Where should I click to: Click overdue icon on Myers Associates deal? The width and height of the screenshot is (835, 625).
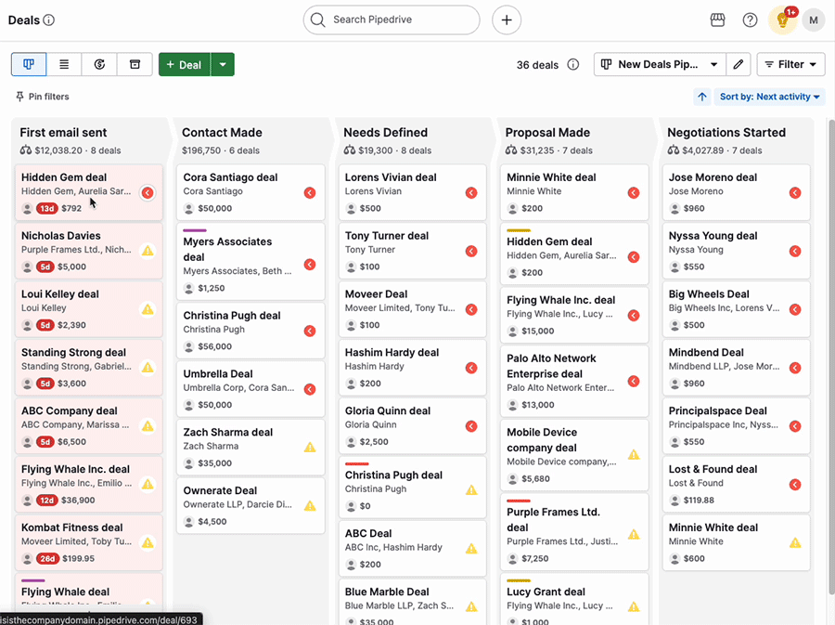coord(309,265)
